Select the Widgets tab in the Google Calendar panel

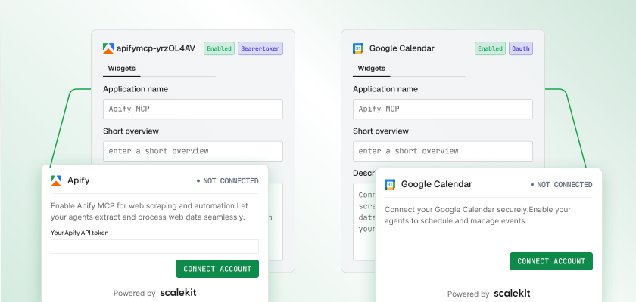pyautogui.click(x=372, y=68)
